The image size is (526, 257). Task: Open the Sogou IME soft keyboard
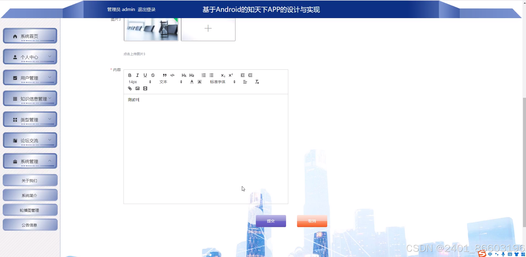pos(510,254)
